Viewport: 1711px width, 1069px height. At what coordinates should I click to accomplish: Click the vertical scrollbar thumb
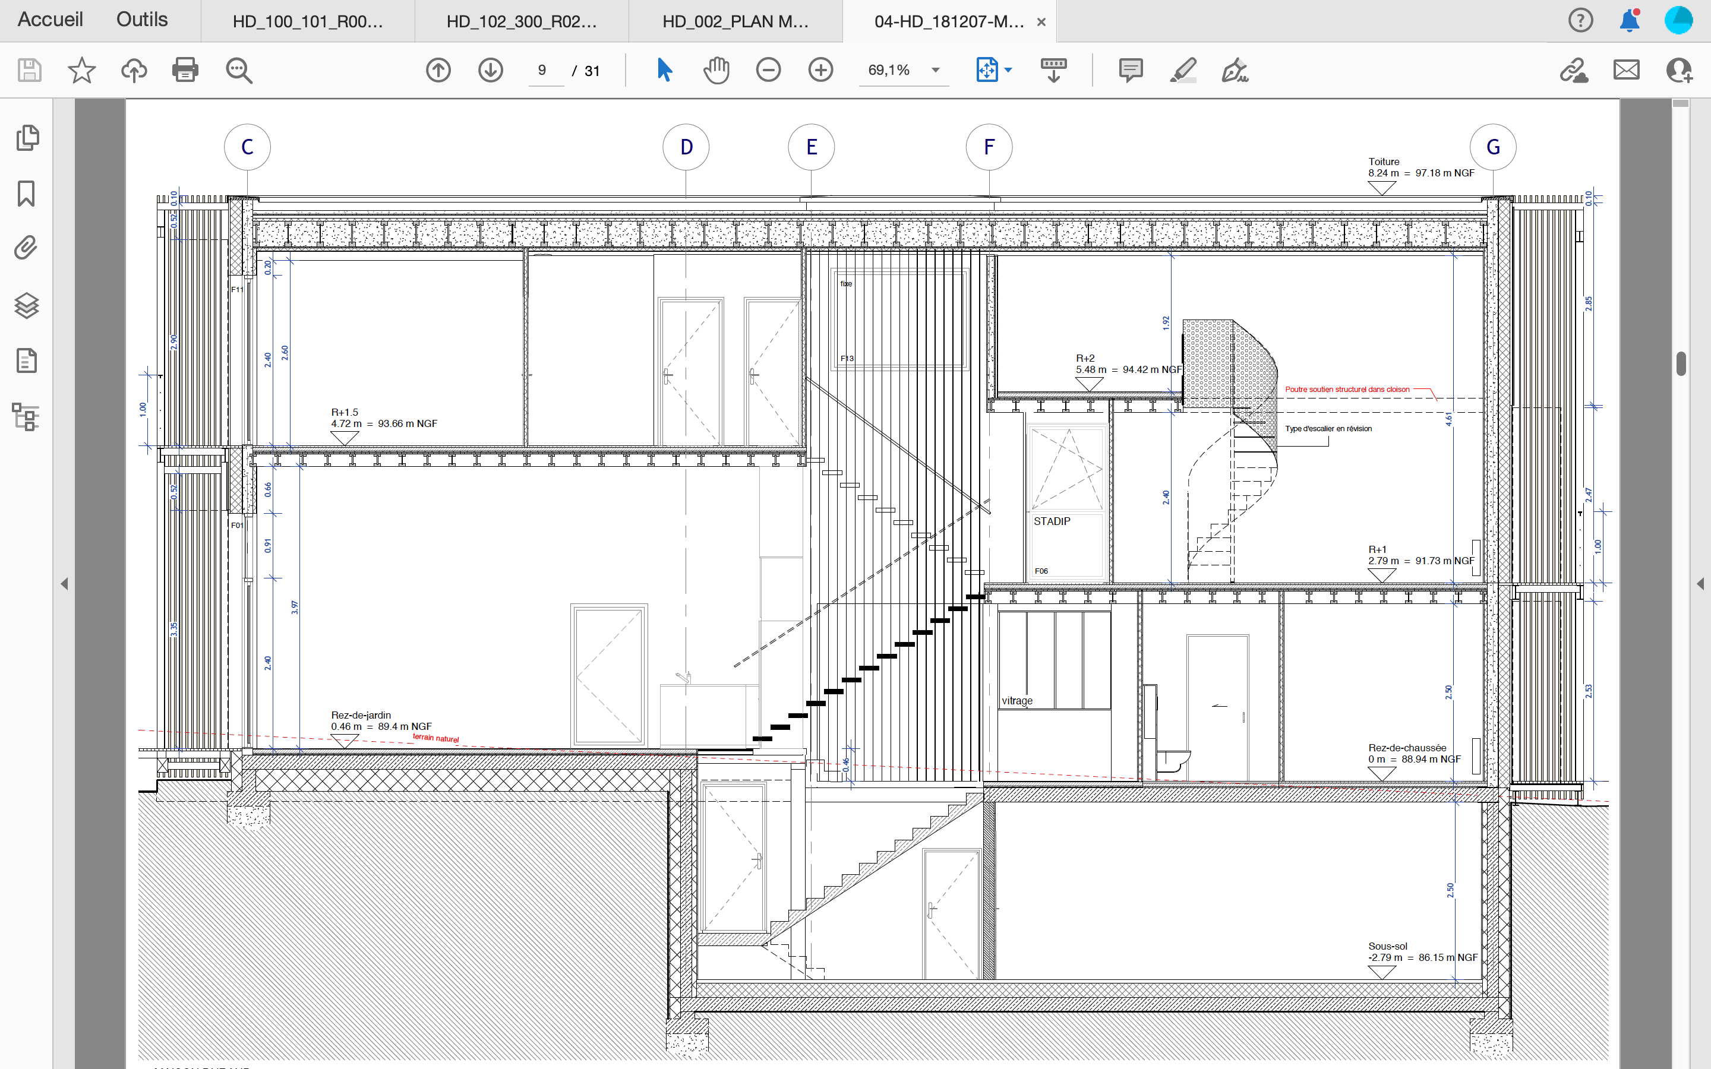click(x=1681, y=363)
